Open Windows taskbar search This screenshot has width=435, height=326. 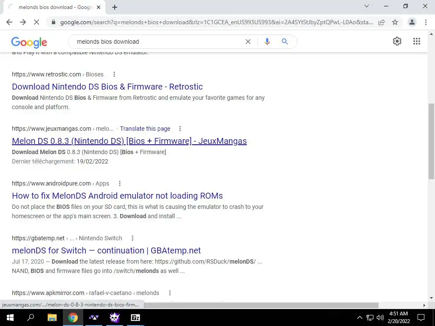(31, 318)
